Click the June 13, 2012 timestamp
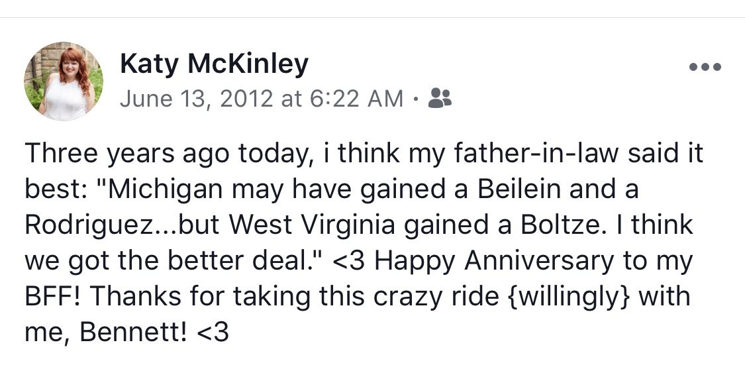The image size is (745, 365). click(196, 99)
